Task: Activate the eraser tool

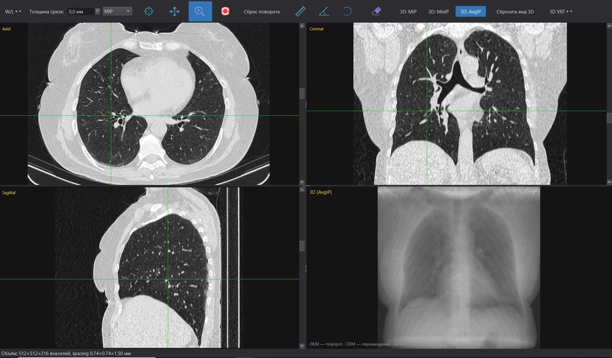Action: 376,11
